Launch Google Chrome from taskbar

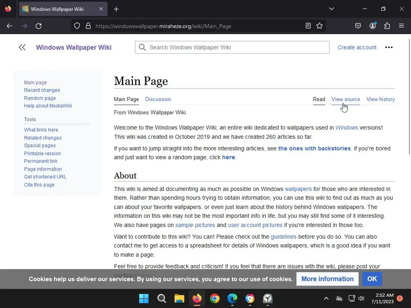click(x=215, y=298)
